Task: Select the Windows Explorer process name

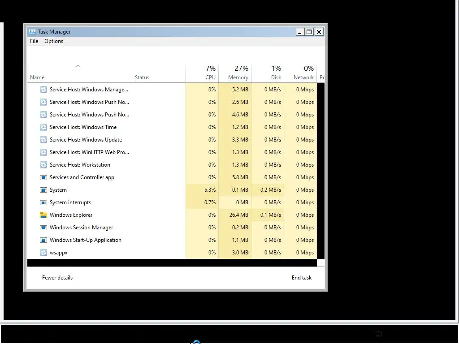Action: pyautogui.click(x=71, y=215)
